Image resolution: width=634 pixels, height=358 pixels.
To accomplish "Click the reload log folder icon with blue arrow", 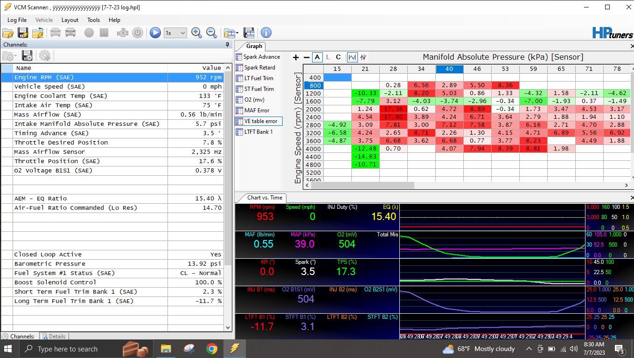I will click(38, 33).
